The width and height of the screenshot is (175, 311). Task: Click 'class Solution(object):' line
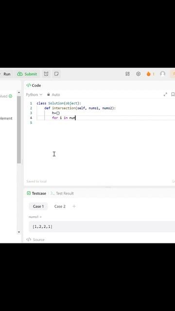(59, 104)
